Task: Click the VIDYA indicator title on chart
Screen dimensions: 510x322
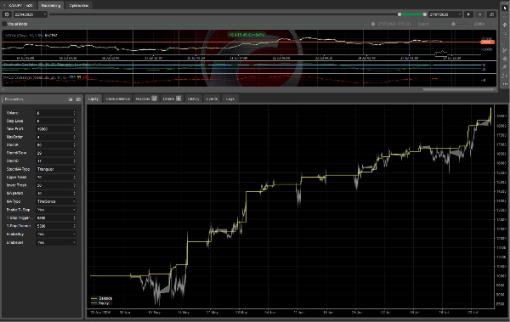Action: (25, 35)
